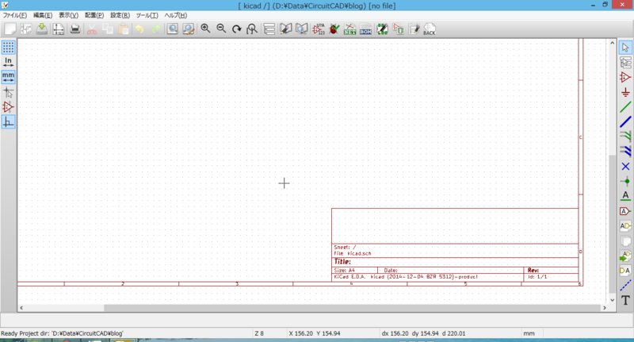Click the horizontal scrollbar left arrow
The width and height of the screenshot is (634, 342).
[x=21, y=308]
